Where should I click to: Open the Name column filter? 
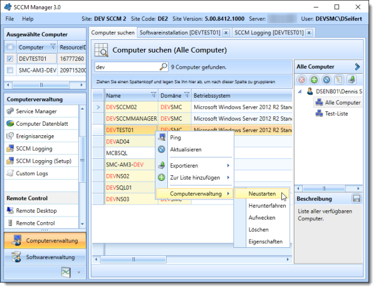point(154,95)
